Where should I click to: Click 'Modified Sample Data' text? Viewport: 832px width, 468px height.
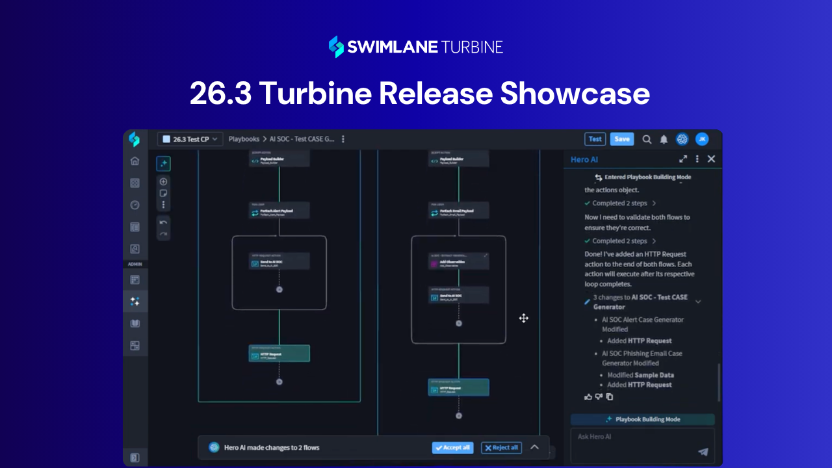click(x=640, y=375)
